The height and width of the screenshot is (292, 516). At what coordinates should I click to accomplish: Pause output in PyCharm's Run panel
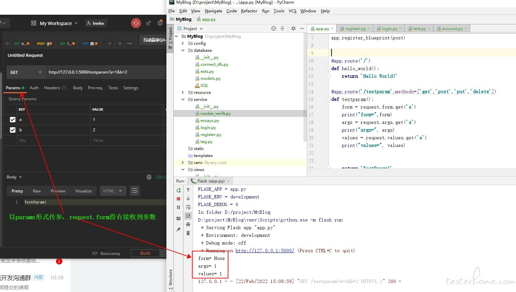(178, 207)
